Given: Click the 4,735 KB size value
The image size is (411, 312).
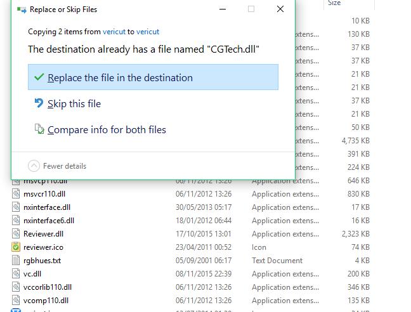Looking at the screenshot, I should click(356, 141).
